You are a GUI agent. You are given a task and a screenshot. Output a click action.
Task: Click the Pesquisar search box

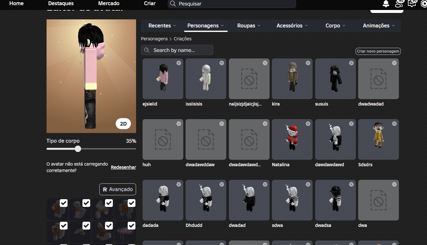(x=232, y=4)
